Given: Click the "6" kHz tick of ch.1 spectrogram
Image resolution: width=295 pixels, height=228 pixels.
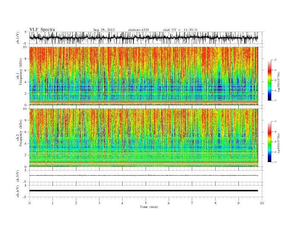Looking at the screenshot, I should coord(26,70).
